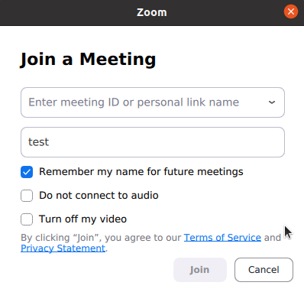Enable the Do not connect to audio checkbox
The height and width of the screenshot is (305, 304).
point(27,196)
